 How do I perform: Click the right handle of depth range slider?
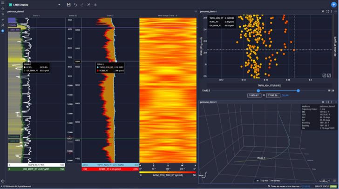[298, 90]
